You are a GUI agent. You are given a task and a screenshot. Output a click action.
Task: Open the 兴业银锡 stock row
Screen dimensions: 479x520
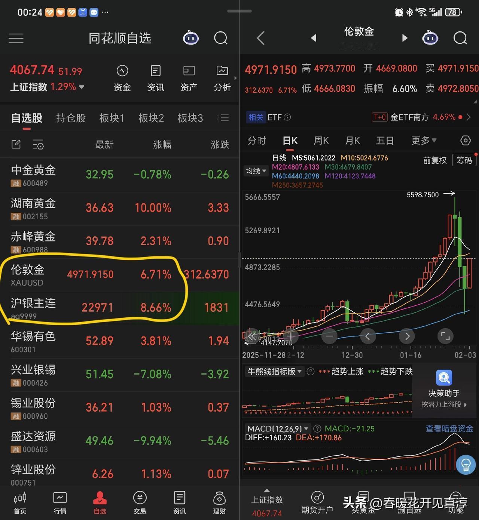tap(120, 375)
